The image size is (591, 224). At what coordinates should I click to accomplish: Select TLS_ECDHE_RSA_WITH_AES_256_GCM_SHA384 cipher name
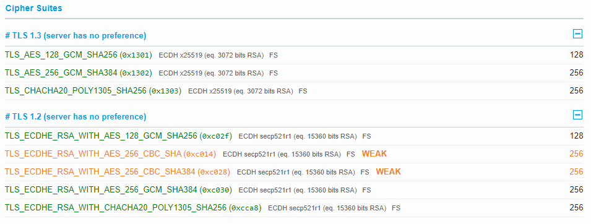tap(101, 190)
